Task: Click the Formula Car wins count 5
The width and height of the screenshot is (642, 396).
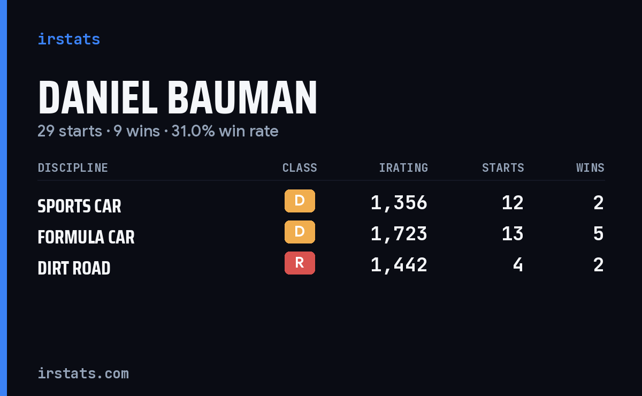Action: coord(599,233)
